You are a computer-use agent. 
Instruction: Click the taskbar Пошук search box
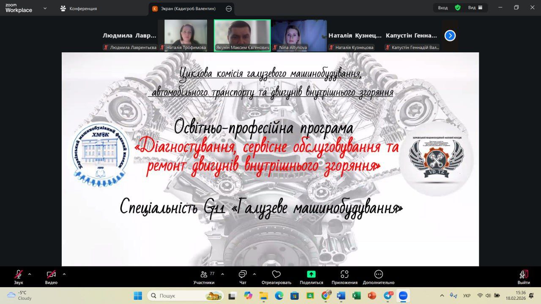(186, 296)
